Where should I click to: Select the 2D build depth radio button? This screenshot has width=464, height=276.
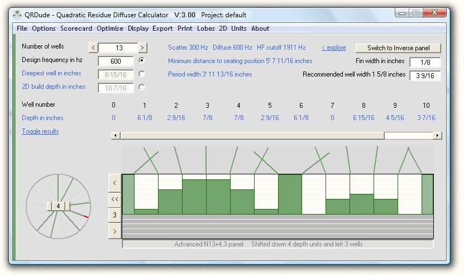142,87
